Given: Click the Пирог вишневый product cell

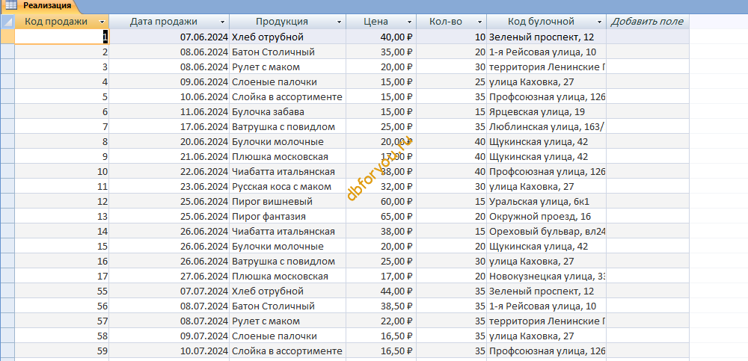Looking at the screenshot, I should 288,202.
